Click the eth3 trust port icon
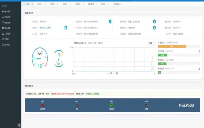The height and width of the screenshot is (128, 204). coord(146,105)
